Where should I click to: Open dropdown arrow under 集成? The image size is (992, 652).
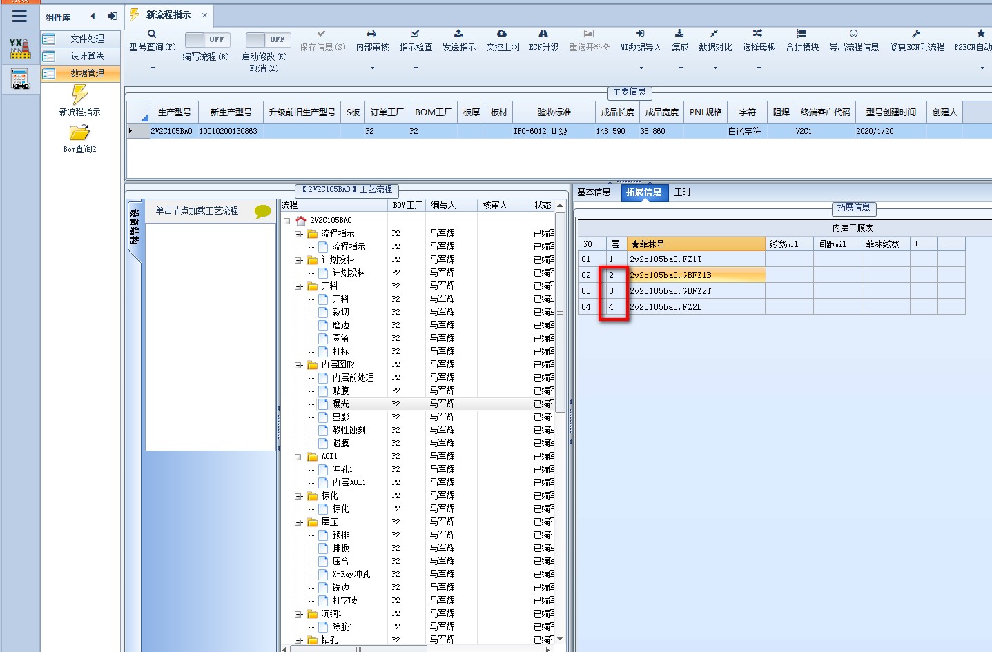tap(681, 68)
